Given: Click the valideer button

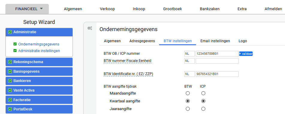Looking at the screenshot, I should 246,54.
